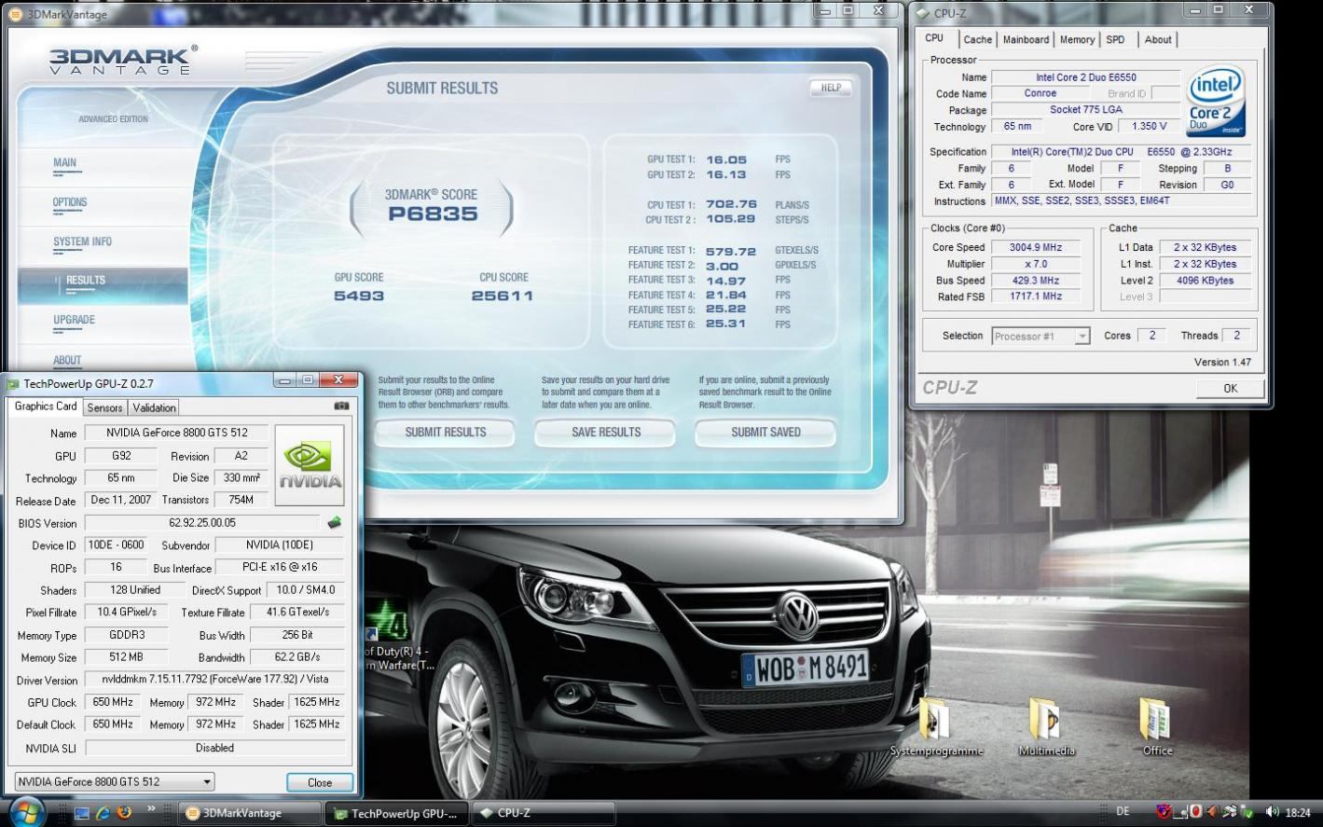This screenshot has height=827, width=1323.
Task: Click the GPU-Z Name field
Action: [x=176, y=433]
